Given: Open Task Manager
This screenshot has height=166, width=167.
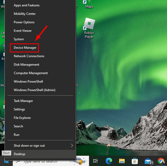Looking at the screenshot, I should 40,101.
